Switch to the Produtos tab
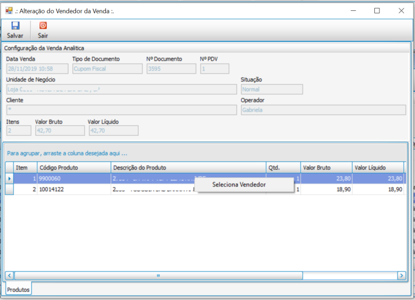 coord(18,289)
